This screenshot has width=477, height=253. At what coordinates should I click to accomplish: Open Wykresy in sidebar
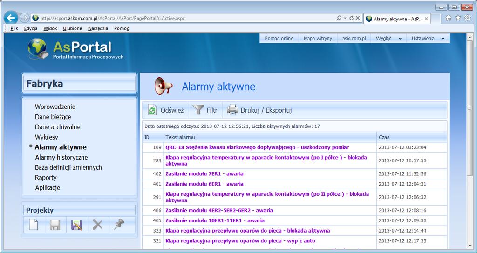(x=47, y=137)
